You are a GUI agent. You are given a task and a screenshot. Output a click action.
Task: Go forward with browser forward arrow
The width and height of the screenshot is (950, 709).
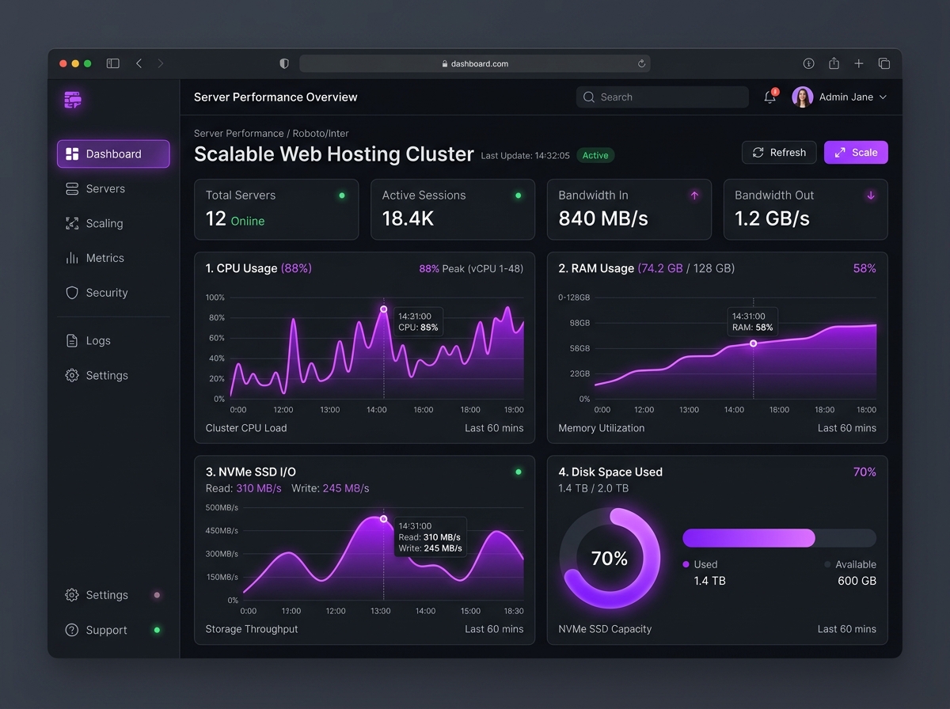click(x=161, y=63)
